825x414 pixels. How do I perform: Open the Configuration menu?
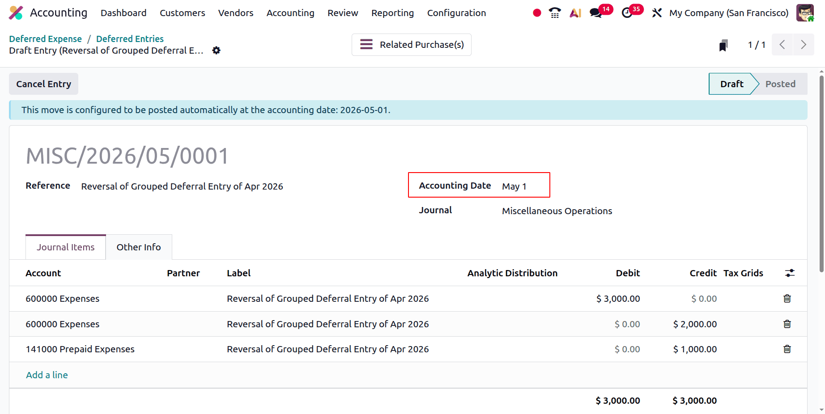[456, 13]
